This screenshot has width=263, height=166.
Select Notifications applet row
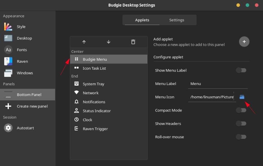point(109,102)
